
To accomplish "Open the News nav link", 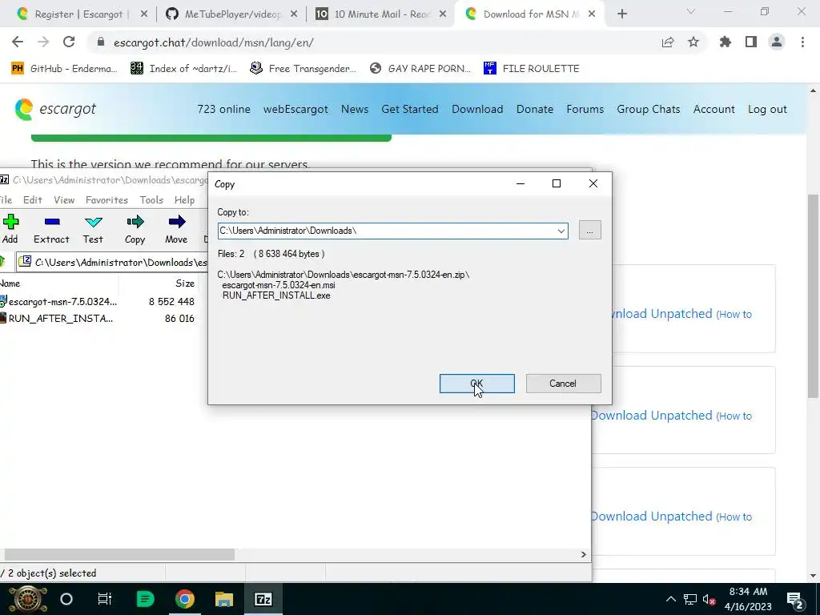I will tap(355, 109).
